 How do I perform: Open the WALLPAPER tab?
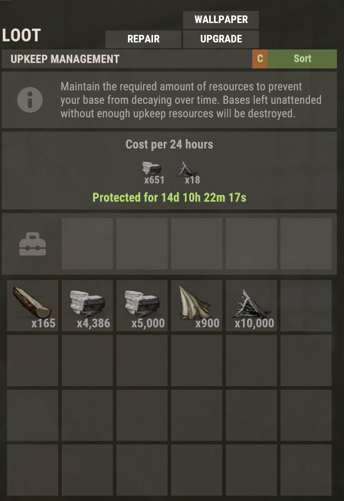[x=221, y=19]
